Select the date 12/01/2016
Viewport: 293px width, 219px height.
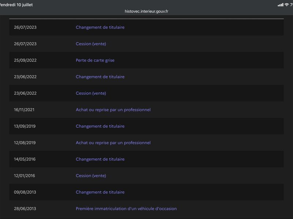pyautogui.click(x=24, y=176)
